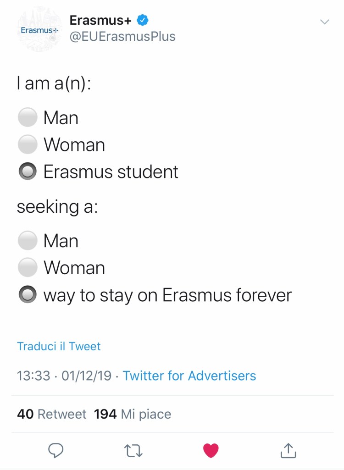Screen dimensions: 344x470
Task: Tap the reply speech bubble icon
Action: pos(55,450)
